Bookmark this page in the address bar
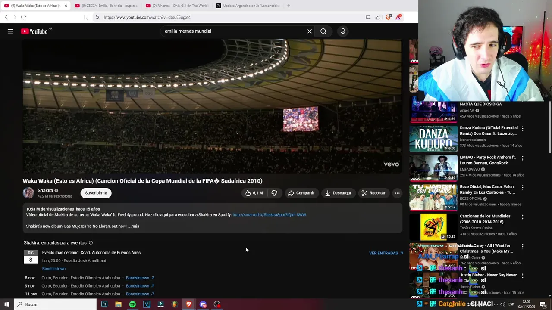 [86, 17]
